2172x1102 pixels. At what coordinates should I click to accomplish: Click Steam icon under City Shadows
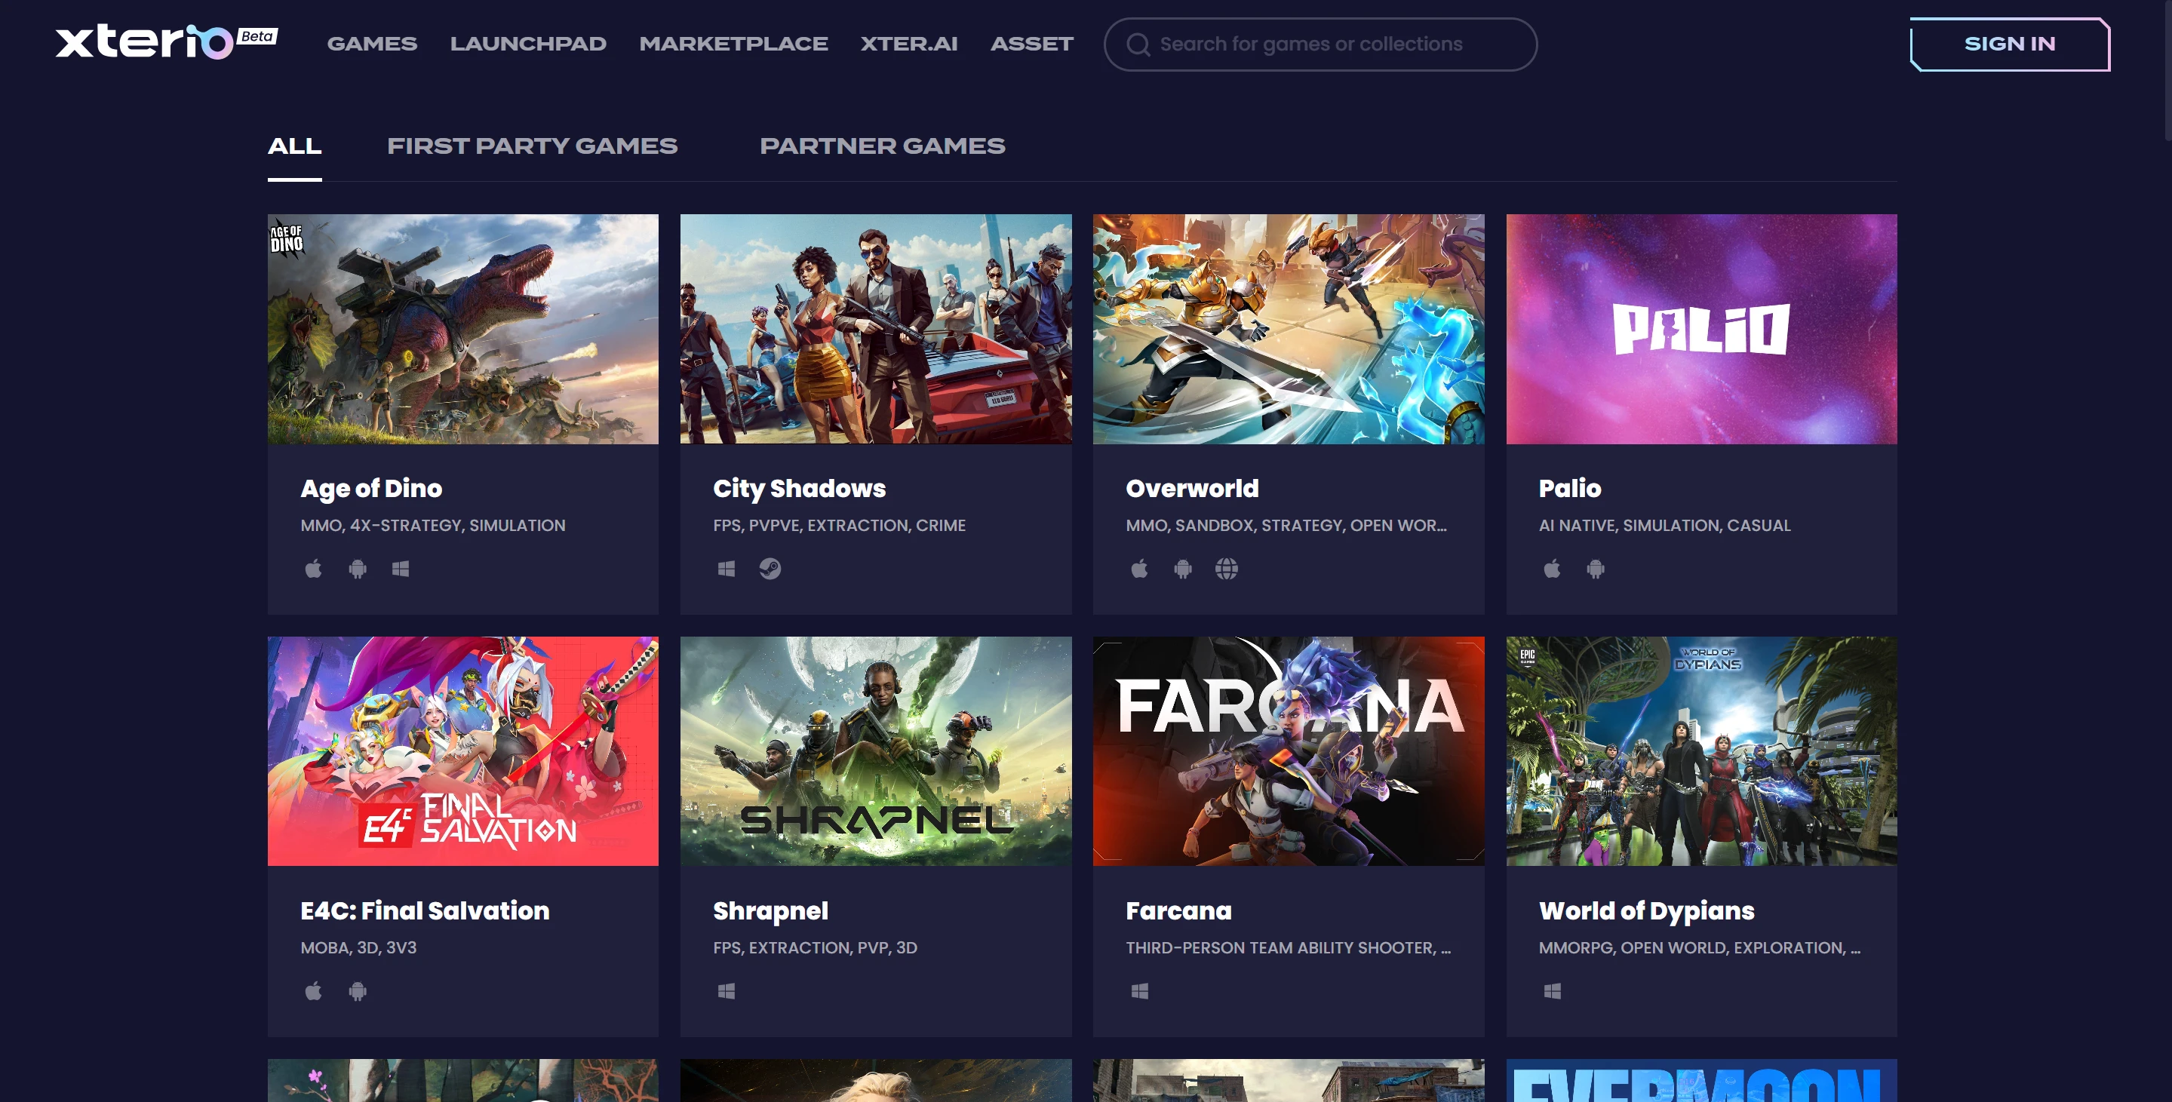(770, 569)
